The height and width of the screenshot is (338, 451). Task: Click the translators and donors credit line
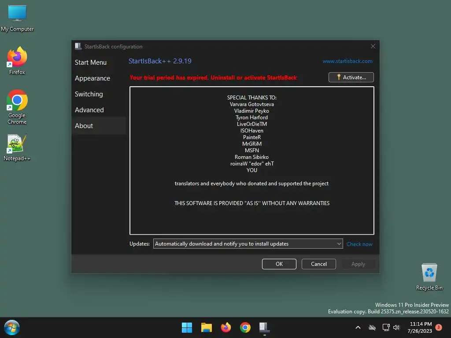click(x=251, y=184)
